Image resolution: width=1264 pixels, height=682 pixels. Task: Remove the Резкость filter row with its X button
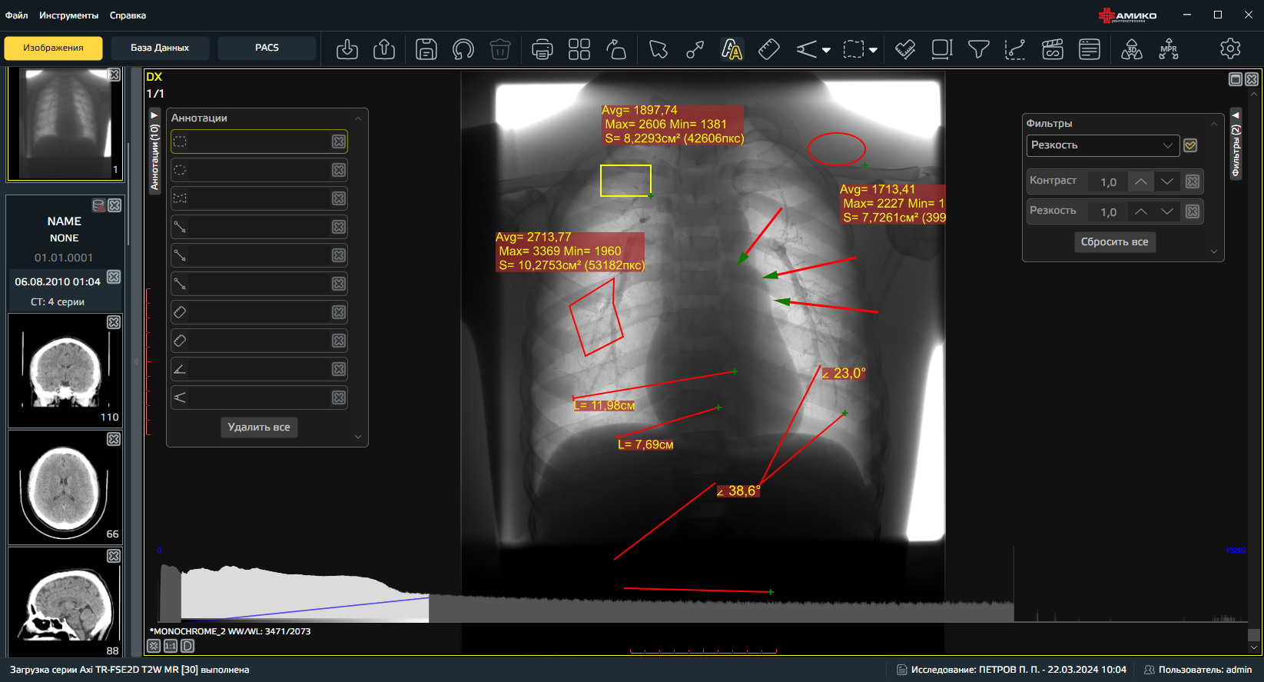point(1193,211)
